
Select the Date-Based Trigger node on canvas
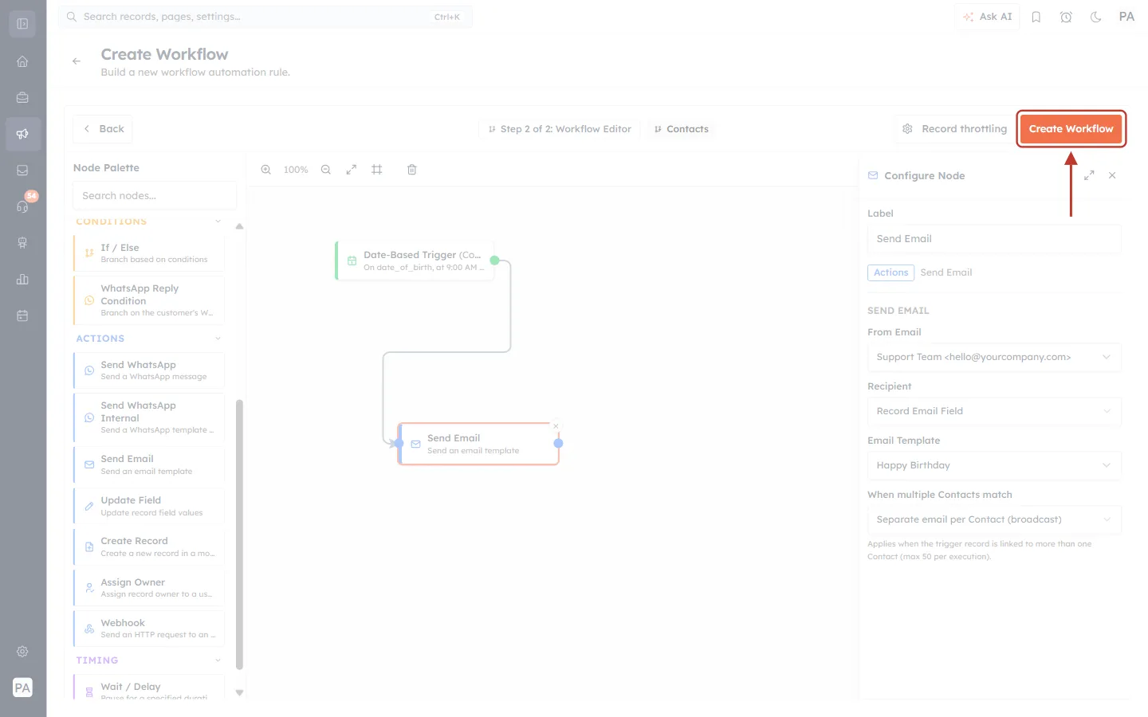tap(415, 261)
